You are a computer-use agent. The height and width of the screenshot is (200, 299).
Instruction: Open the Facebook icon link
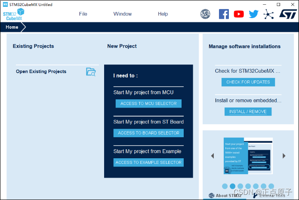coord(224,14)
